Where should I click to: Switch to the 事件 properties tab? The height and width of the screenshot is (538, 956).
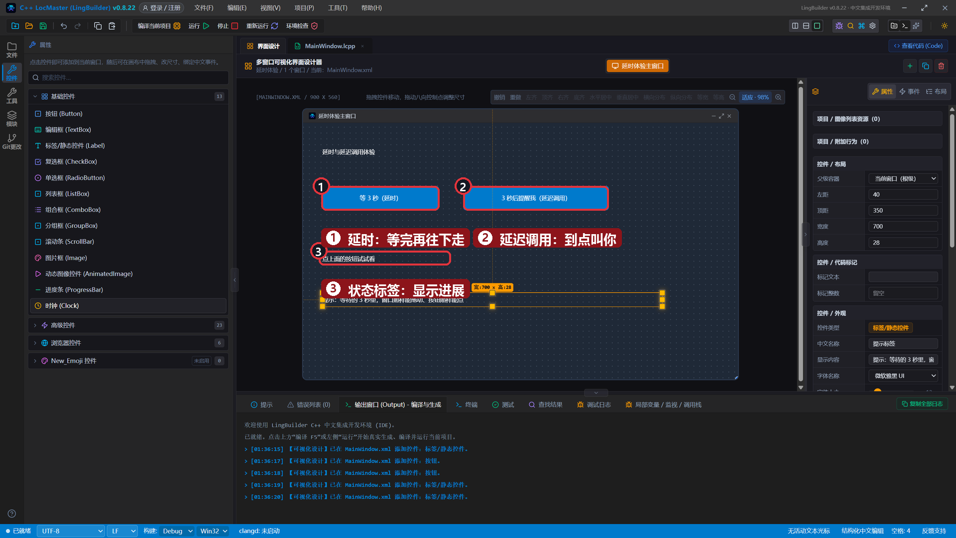(x=910, y=92)
